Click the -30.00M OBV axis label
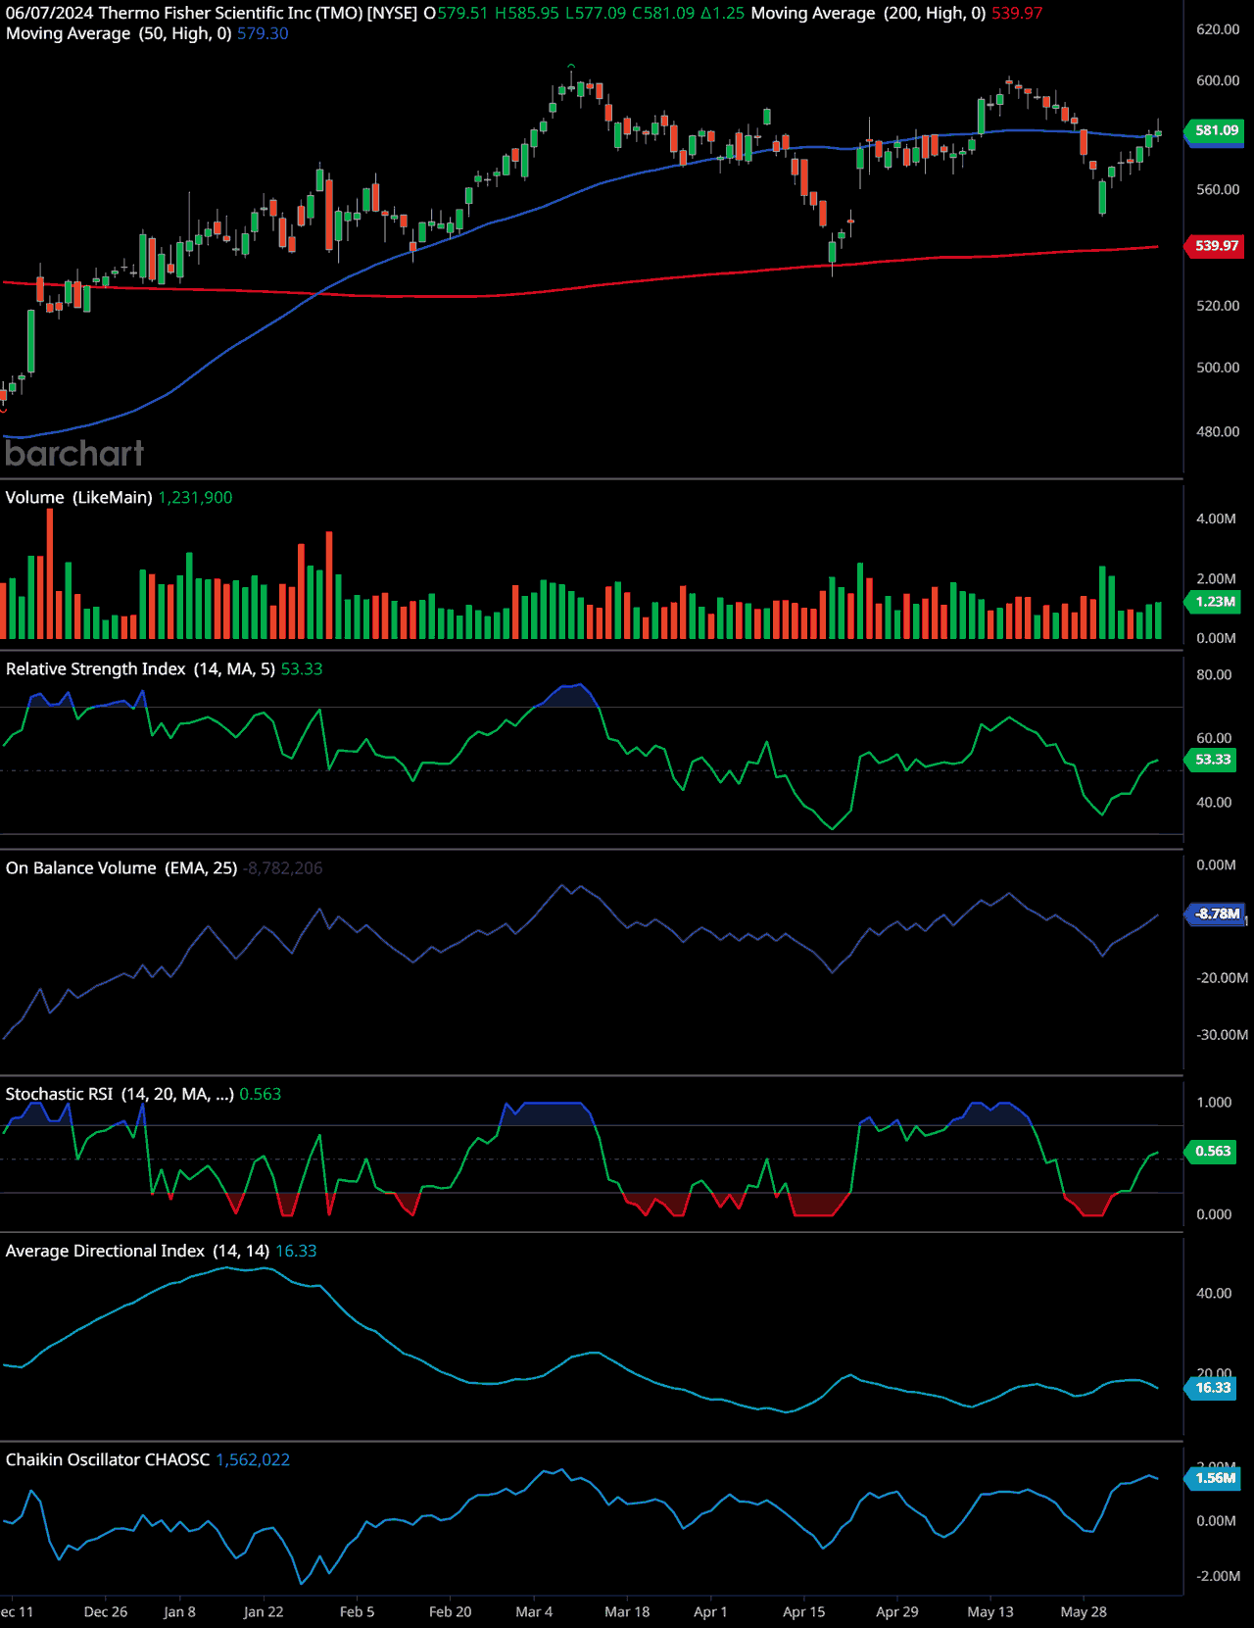1254x1628 pixels. (1222, 1035)
